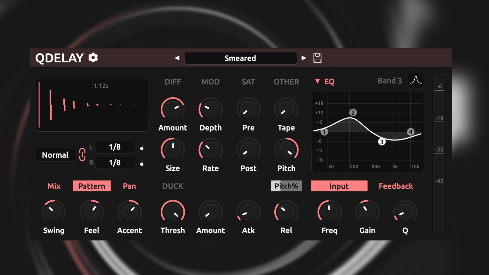Switch to the Pan tab
Screen dimensions: 489x275
[x=129, y=186]
